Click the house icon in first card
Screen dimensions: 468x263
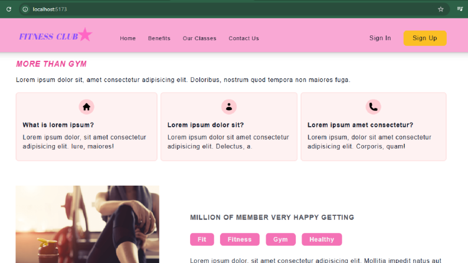click(x=87, y=107)
